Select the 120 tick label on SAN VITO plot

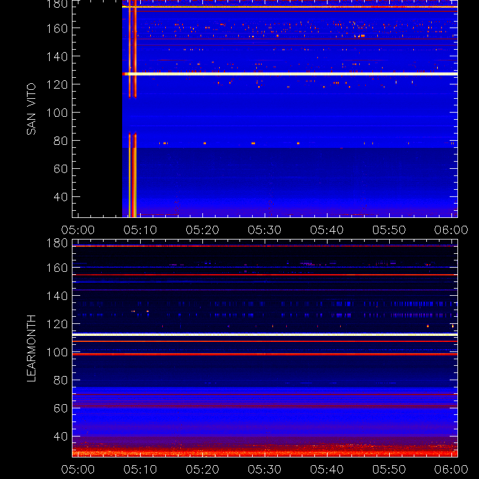[57, 84]
